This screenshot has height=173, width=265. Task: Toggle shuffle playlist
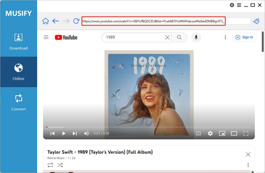click(60, 165)
